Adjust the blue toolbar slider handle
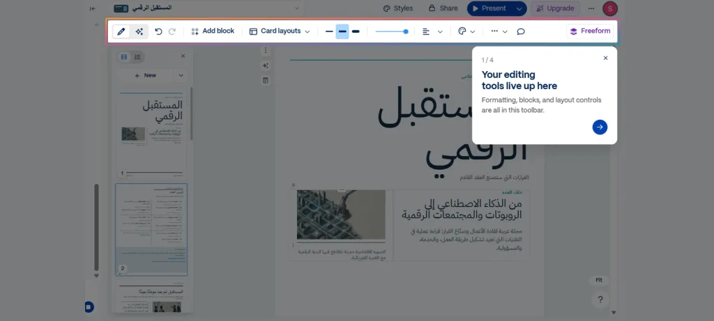Image resolution: width=714 pixels, height=321 pixels. coord(406,31)
